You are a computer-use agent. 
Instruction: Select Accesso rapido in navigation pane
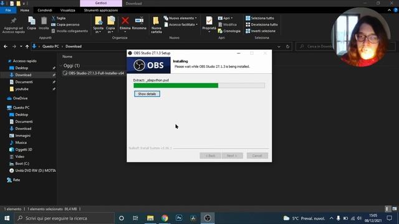click(25, 61)
